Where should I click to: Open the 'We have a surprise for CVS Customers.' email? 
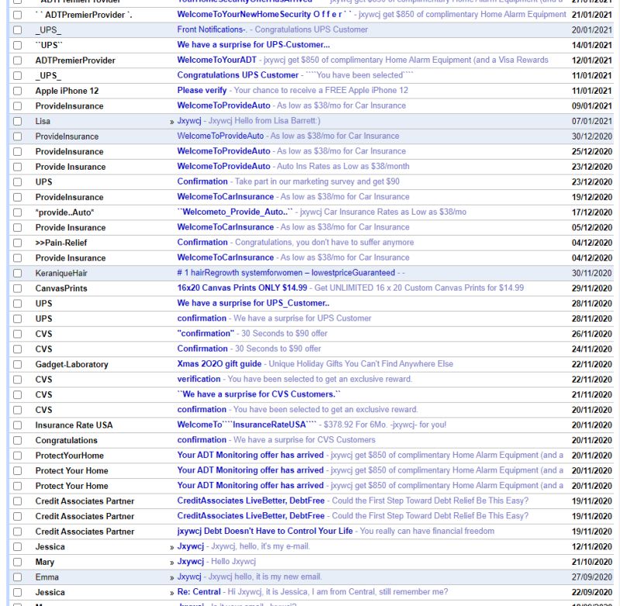point(259,394)
